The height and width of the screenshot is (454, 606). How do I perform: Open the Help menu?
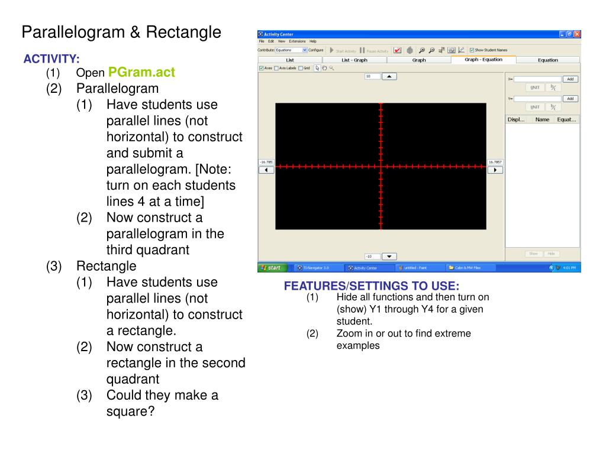point(312,41)
